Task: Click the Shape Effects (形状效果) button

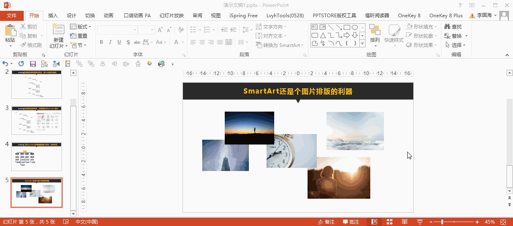Action: click(421, 45)
